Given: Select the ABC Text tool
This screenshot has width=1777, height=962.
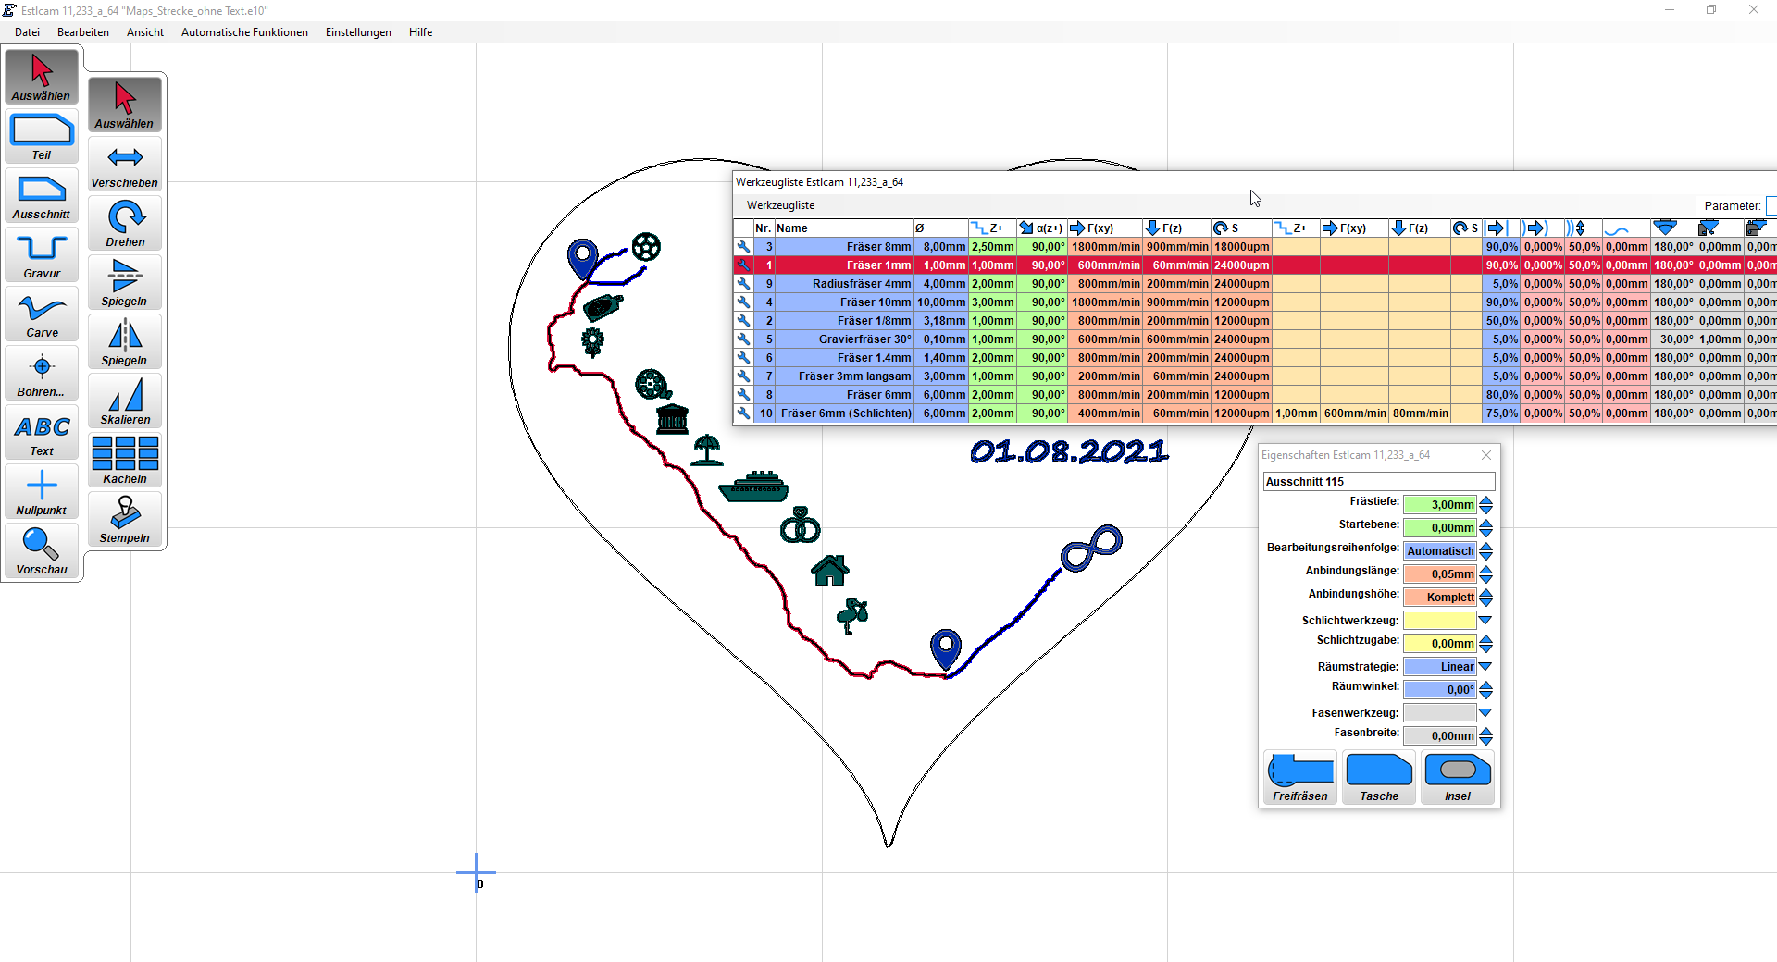Looking at the screenshot, I should pyautogui.click(x=42, y=432).
